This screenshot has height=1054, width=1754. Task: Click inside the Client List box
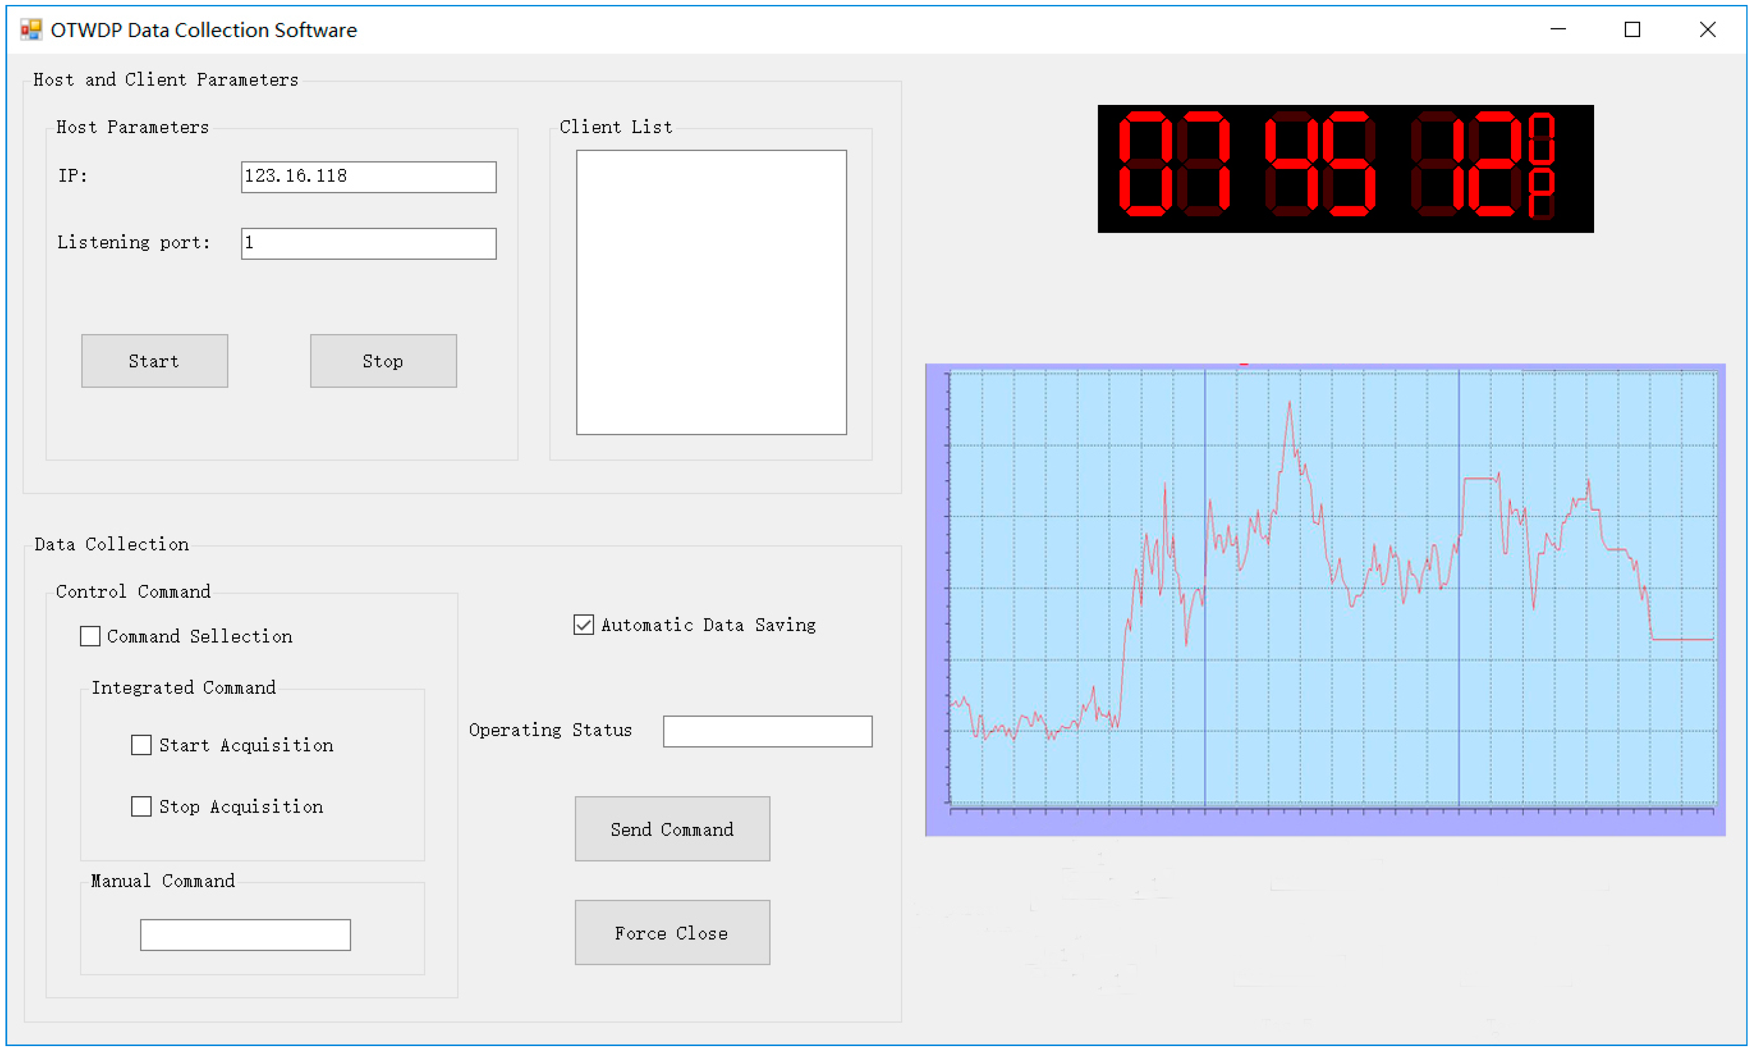click(711, 292)
